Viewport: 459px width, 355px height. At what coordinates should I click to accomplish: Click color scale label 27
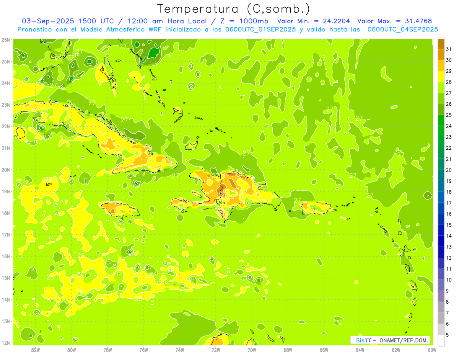pos(449,93)
